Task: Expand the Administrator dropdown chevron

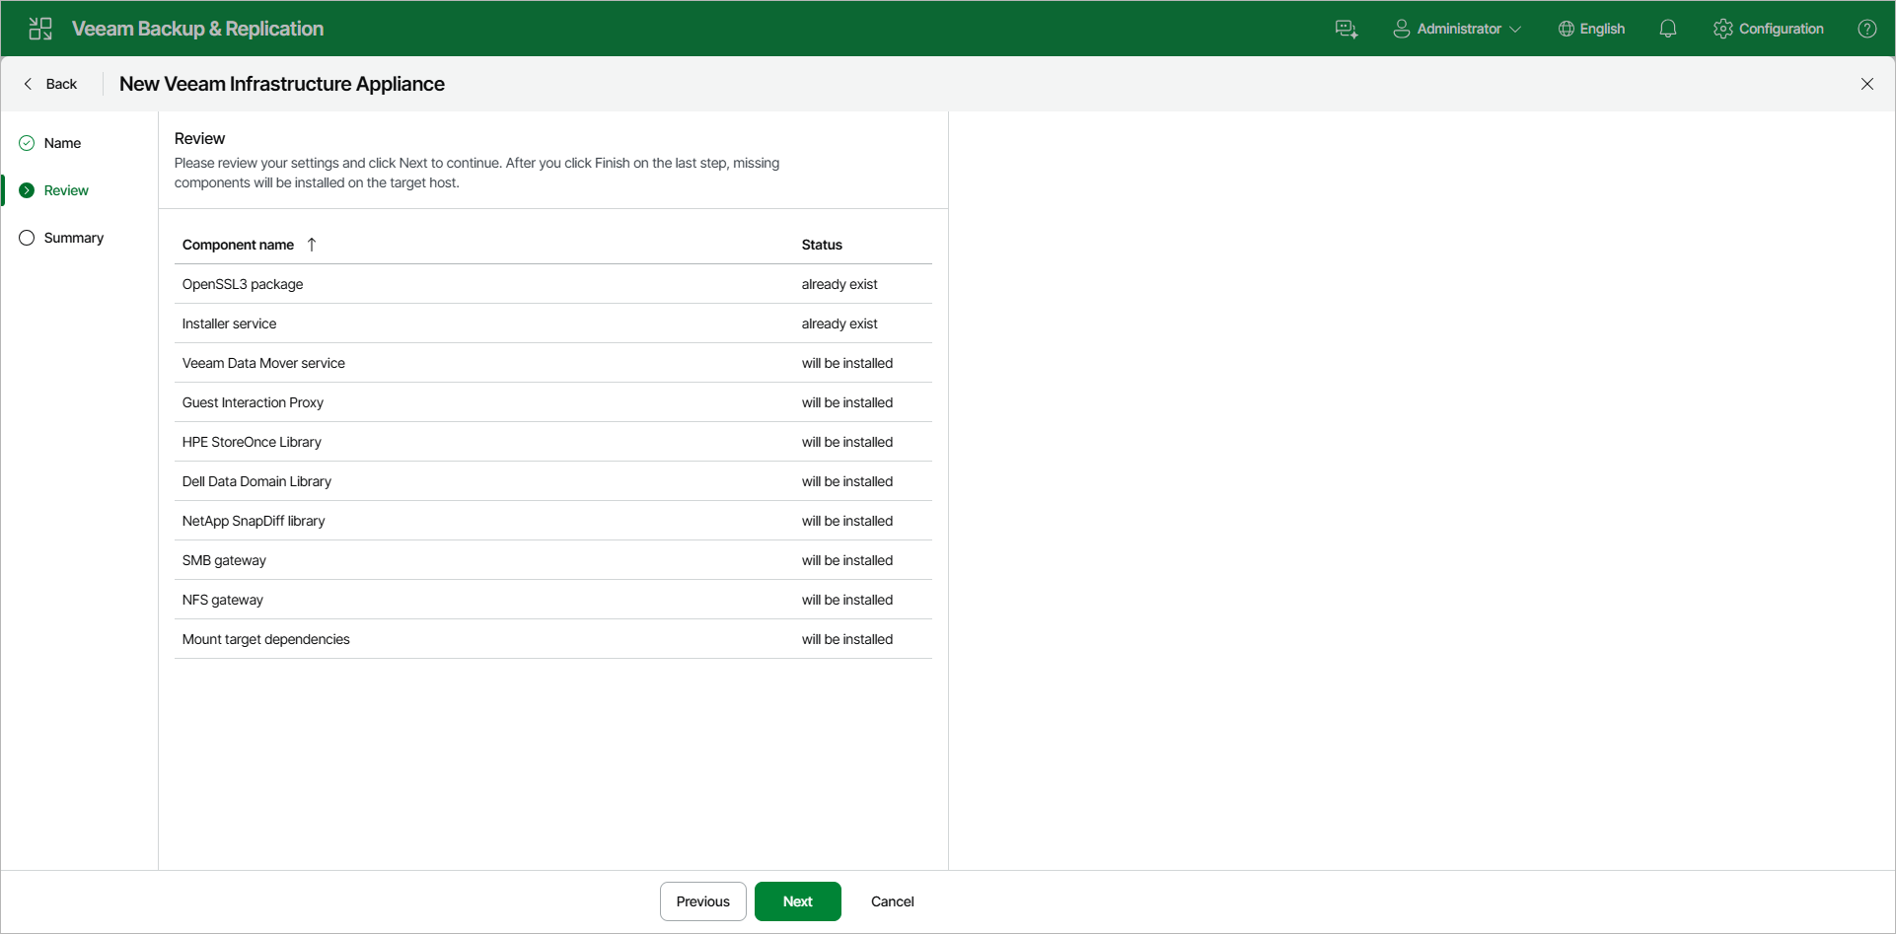Action: (1515, 30)
